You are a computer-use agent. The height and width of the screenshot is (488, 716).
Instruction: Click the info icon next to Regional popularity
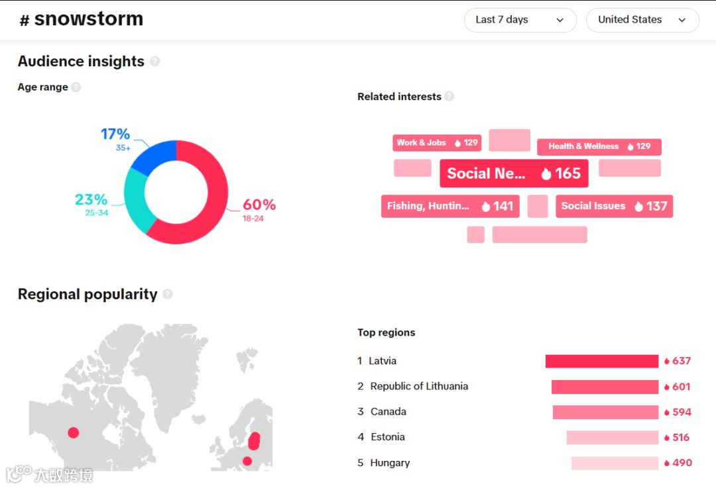pyautogui.click(x=168, y=294)
